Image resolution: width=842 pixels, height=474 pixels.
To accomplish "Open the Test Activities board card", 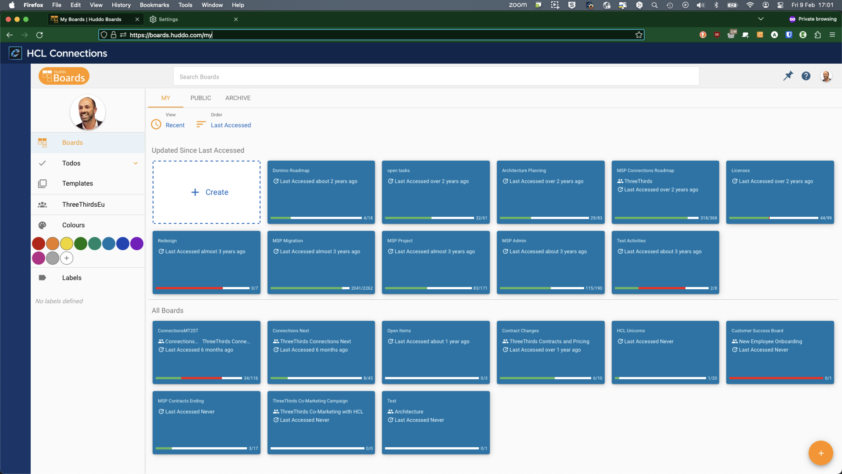I will click(665, 262).
